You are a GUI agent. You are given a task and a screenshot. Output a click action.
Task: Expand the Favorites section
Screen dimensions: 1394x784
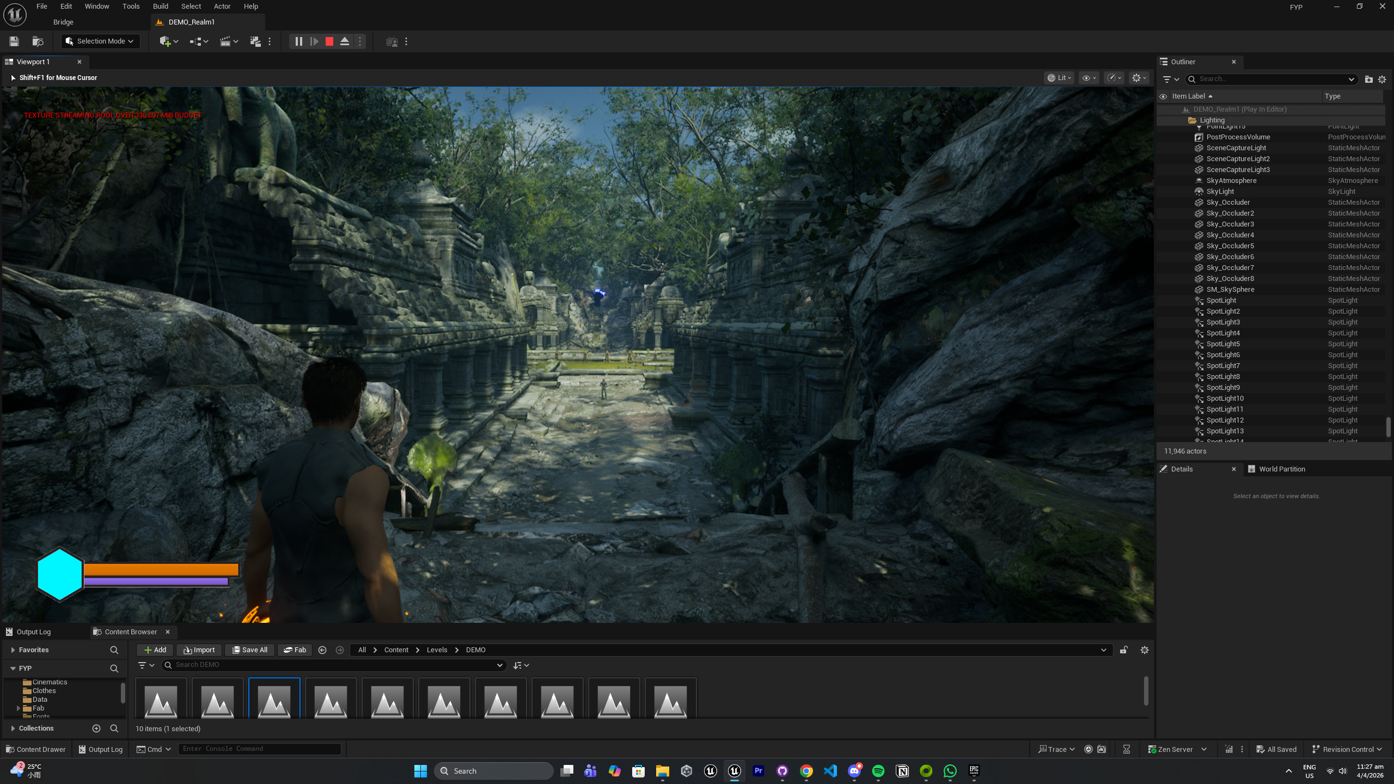tap(13, 650)
